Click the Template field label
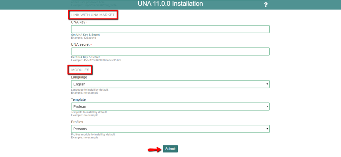The width and height of the screenshot is (341, 157). 78,99
